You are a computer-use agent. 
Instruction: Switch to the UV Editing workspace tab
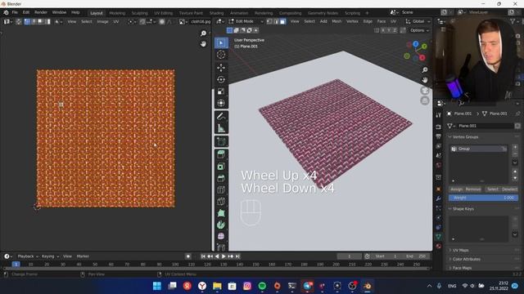163,13
